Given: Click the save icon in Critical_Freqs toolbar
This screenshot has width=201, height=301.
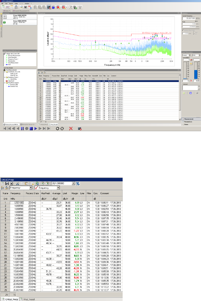Looking at the screenshot, I should pos(7,183).
